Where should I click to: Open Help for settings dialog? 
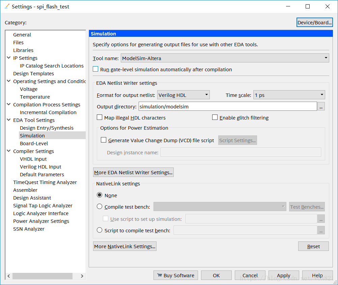[317, 275]
